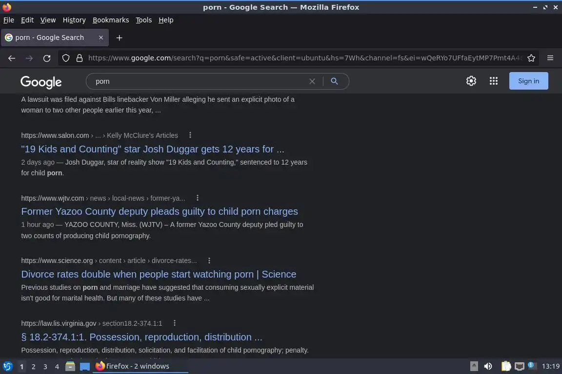Close the Google Search tab
Viewport: 562px width, 374px height.
[x=101, y=37]
